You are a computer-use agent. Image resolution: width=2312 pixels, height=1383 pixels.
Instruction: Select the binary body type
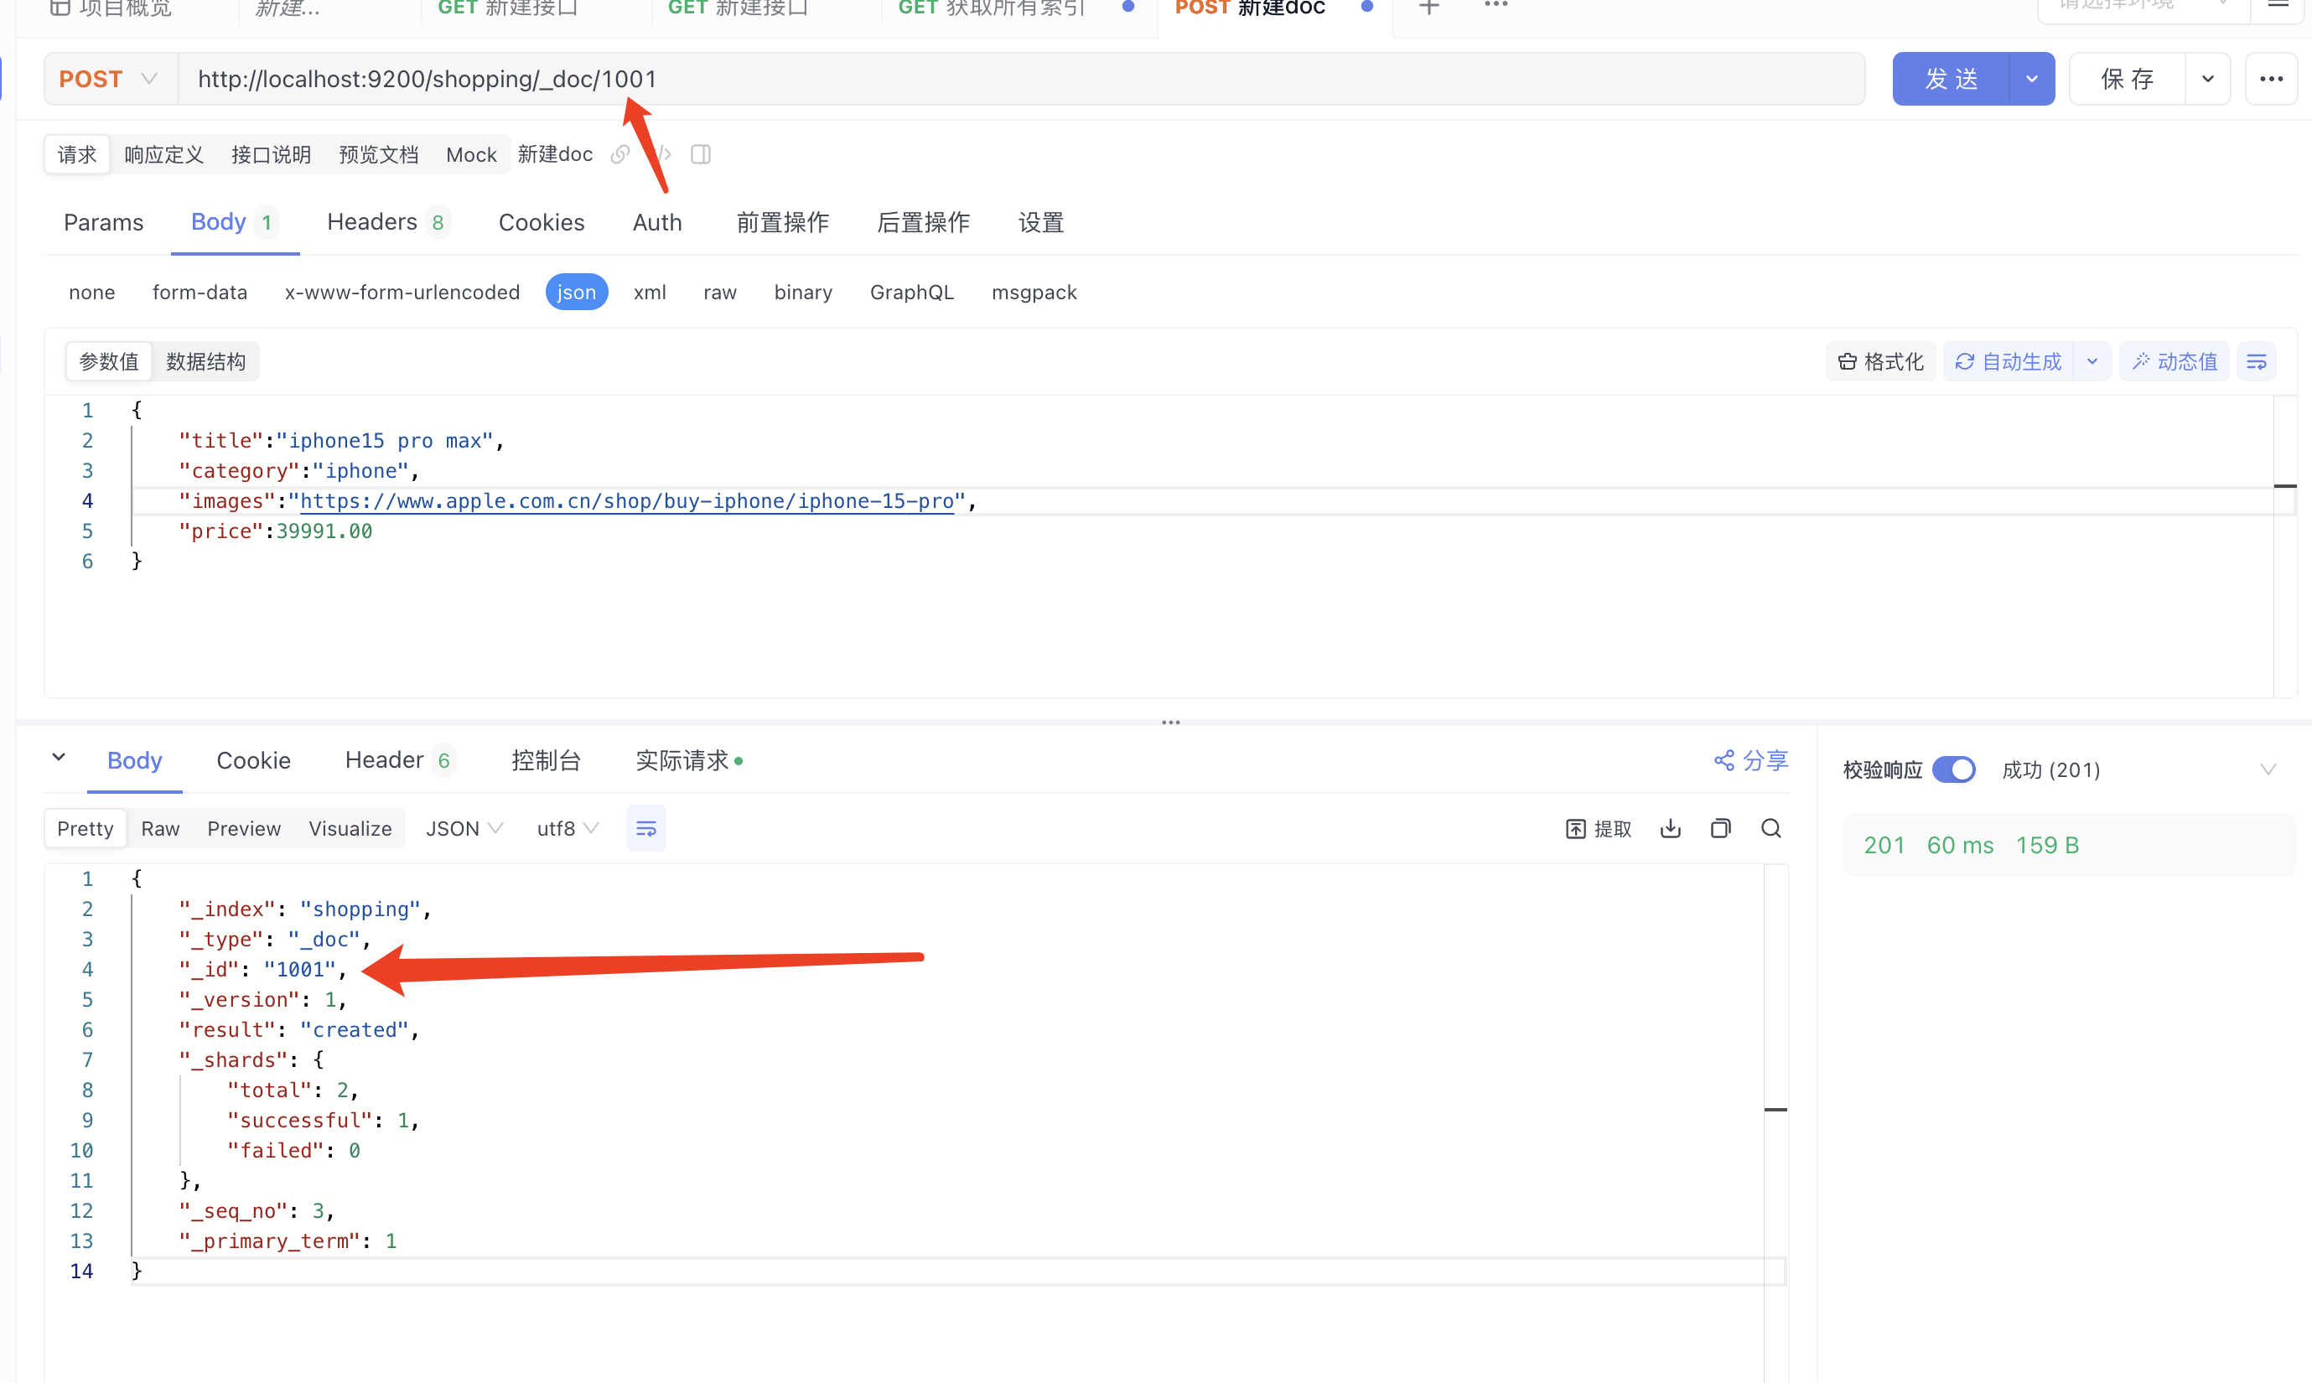tap(803, 293)
